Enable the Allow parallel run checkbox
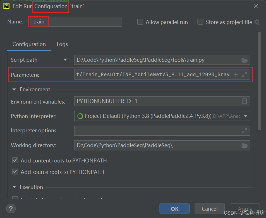The image size is (266, 218). pyautogui.click(x=140, y=22)
